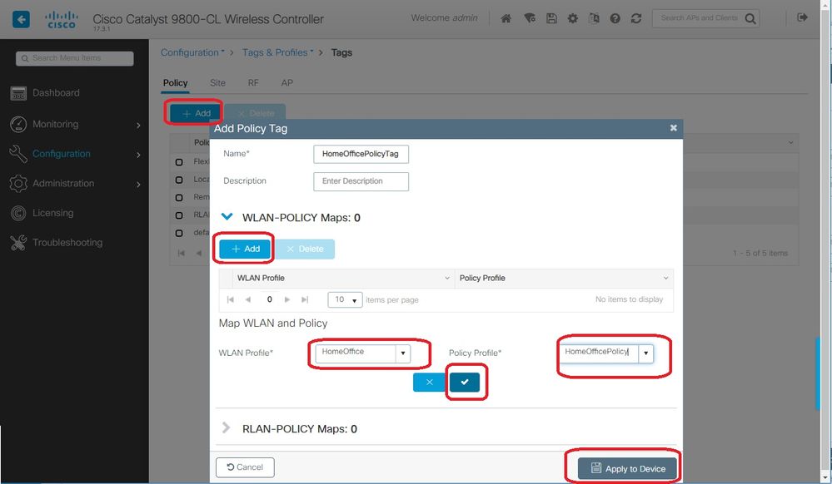Tick checkbox for the Rem policy row

[179, 197]
